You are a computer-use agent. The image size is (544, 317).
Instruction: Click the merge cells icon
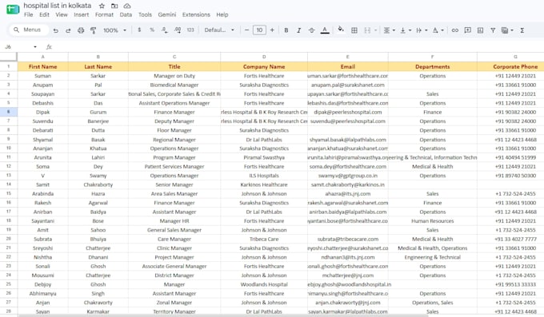(x=367, y=30)
